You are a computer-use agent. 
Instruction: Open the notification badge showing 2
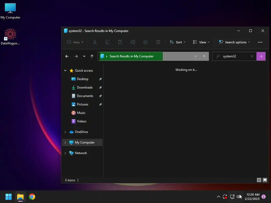click(264, 197)
